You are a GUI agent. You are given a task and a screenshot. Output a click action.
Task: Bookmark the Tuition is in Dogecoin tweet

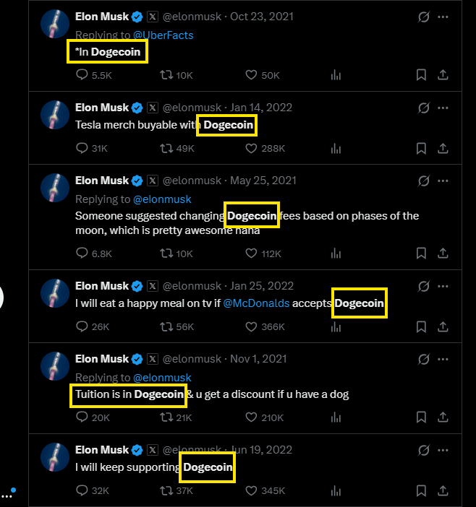421,417
